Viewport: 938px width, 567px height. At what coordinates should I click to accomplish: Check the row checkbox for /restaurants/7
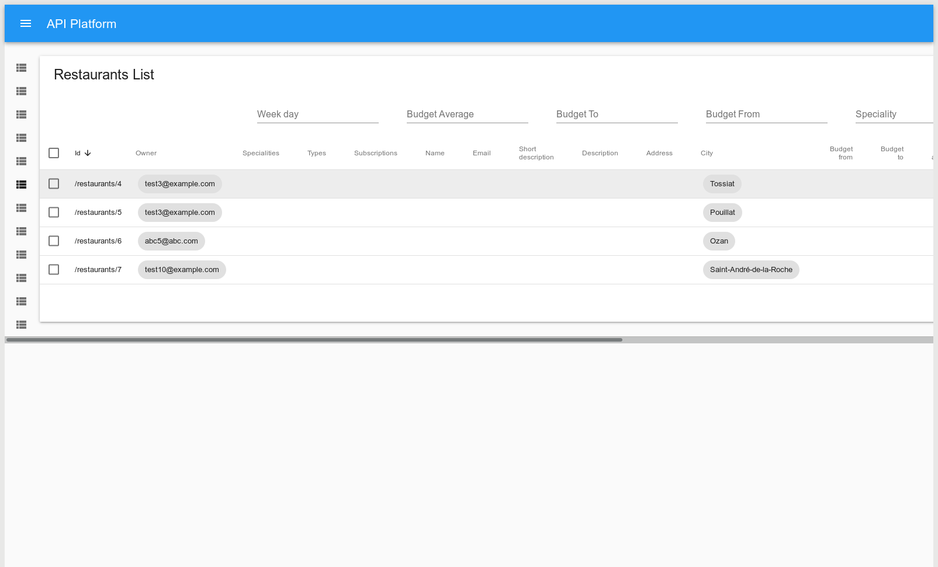click(54, 269)
